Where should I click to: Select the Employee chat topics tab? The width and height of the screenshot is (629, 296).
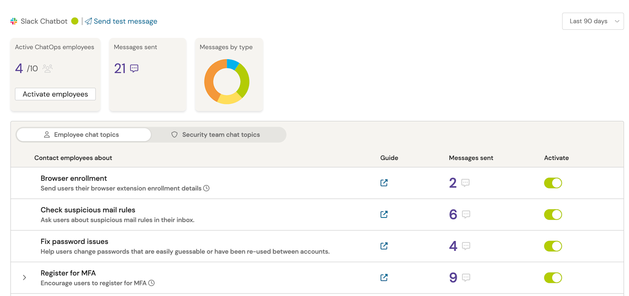84,135
